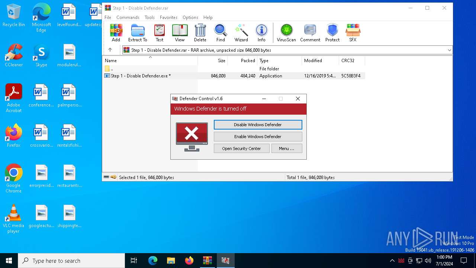This screenshot has width=476, height=268.
Task: Open the volume control in tray
Action: pos(428,261)
